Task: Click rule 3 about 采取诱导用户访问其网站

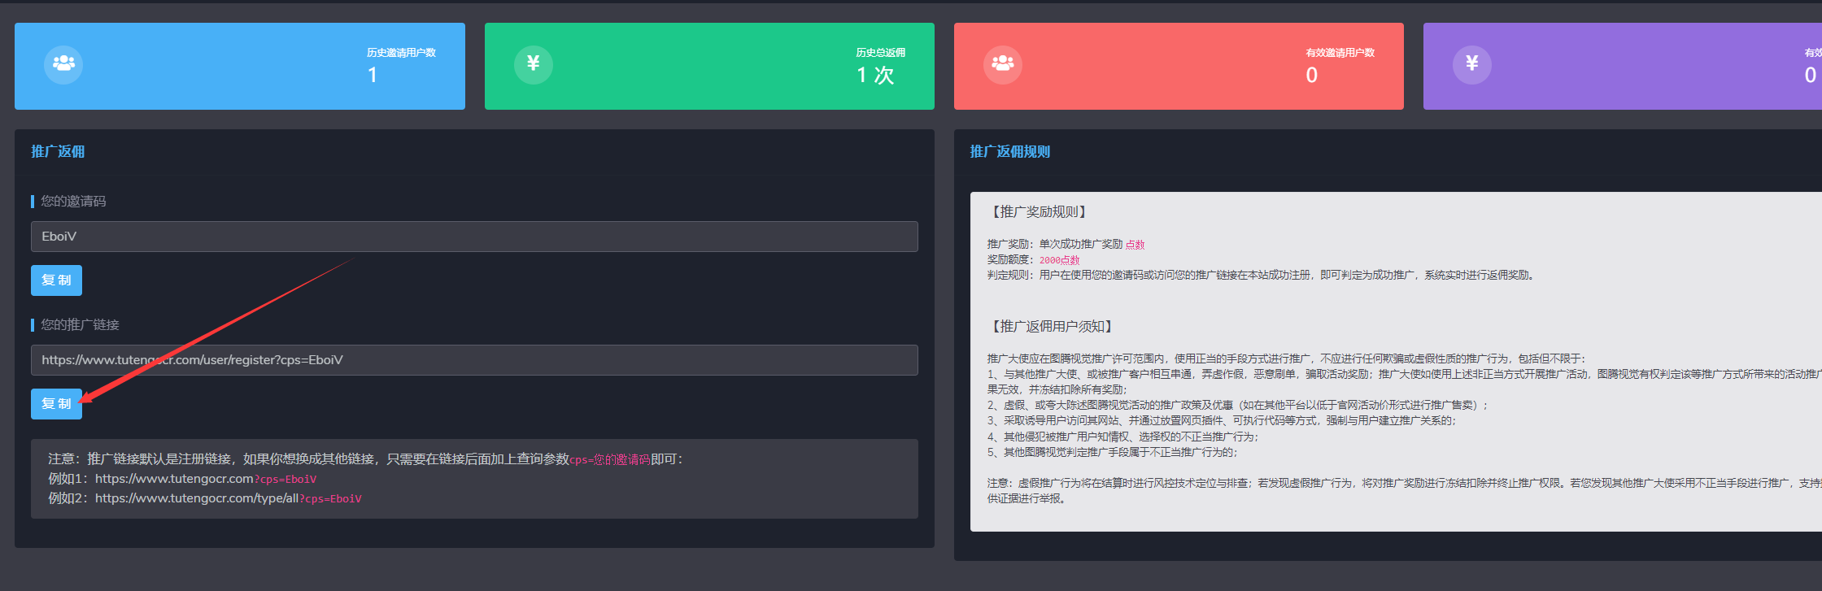Action: pyautogui.click(x=1223, y=420)
